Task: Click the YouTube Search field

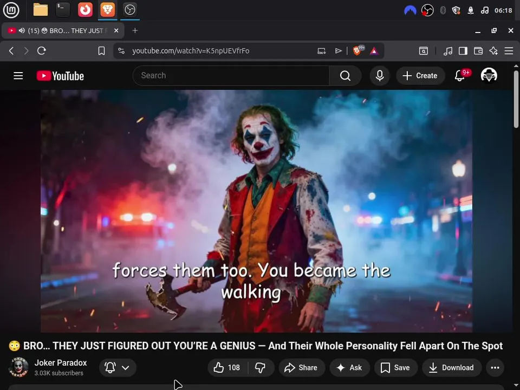Action: (x=231, y=76)
